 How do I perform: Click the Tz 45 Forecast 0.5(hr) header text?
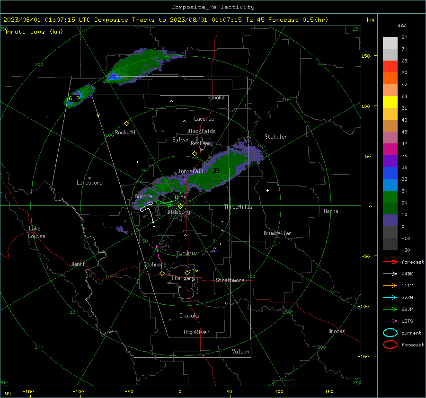click(x=287, y=20)
